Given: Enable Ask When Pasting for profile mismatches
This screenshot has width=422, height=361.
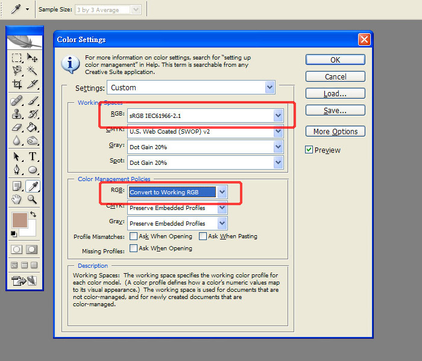Looking at the screenshot, I should 203,236.
